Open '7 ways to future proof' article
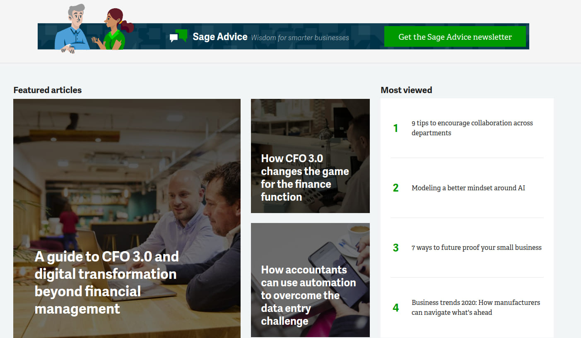This screenshot has width=581, height=338. pos(476,247)
